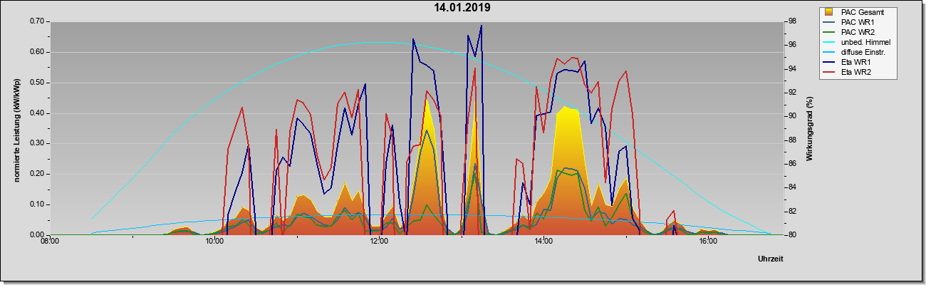Click the 08:00 time axis label
Screen dimensions: 926x285
pos(50,242)
